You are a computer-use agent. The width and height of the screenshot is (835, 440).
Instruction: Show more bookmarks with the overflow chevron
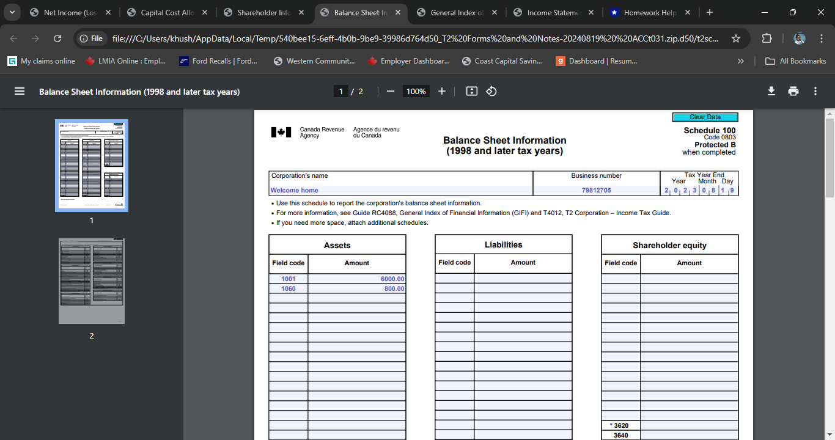tap(741, 61)
